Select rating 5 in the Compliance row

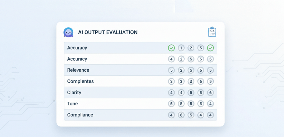(191, 115)
